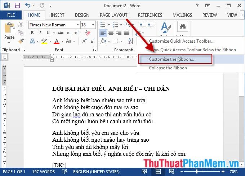Toggle Subscript formatting
245x176 pixels.
click(68, 33)
